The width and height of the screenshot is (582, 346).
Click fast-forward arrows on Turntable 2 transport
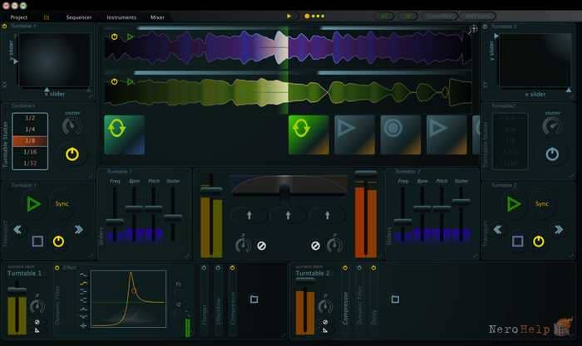(559, 230)
